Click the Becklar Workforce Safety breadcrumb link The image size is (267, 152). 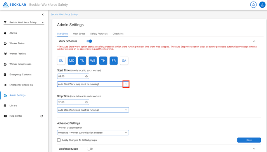coord(64,14)
